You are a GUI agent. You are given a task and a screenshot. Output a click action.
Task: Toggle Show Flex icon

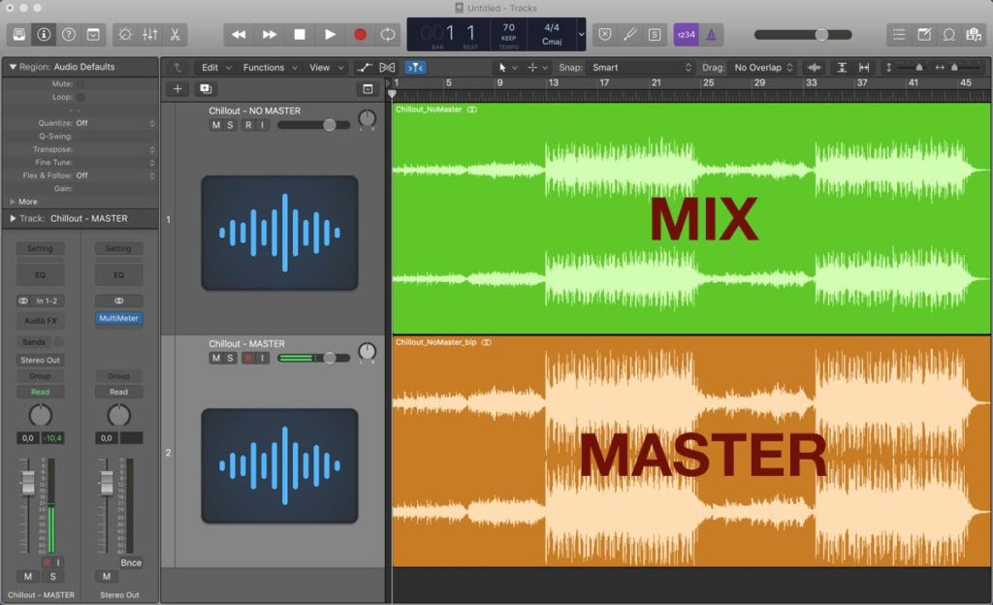click(x=387, y=68)
